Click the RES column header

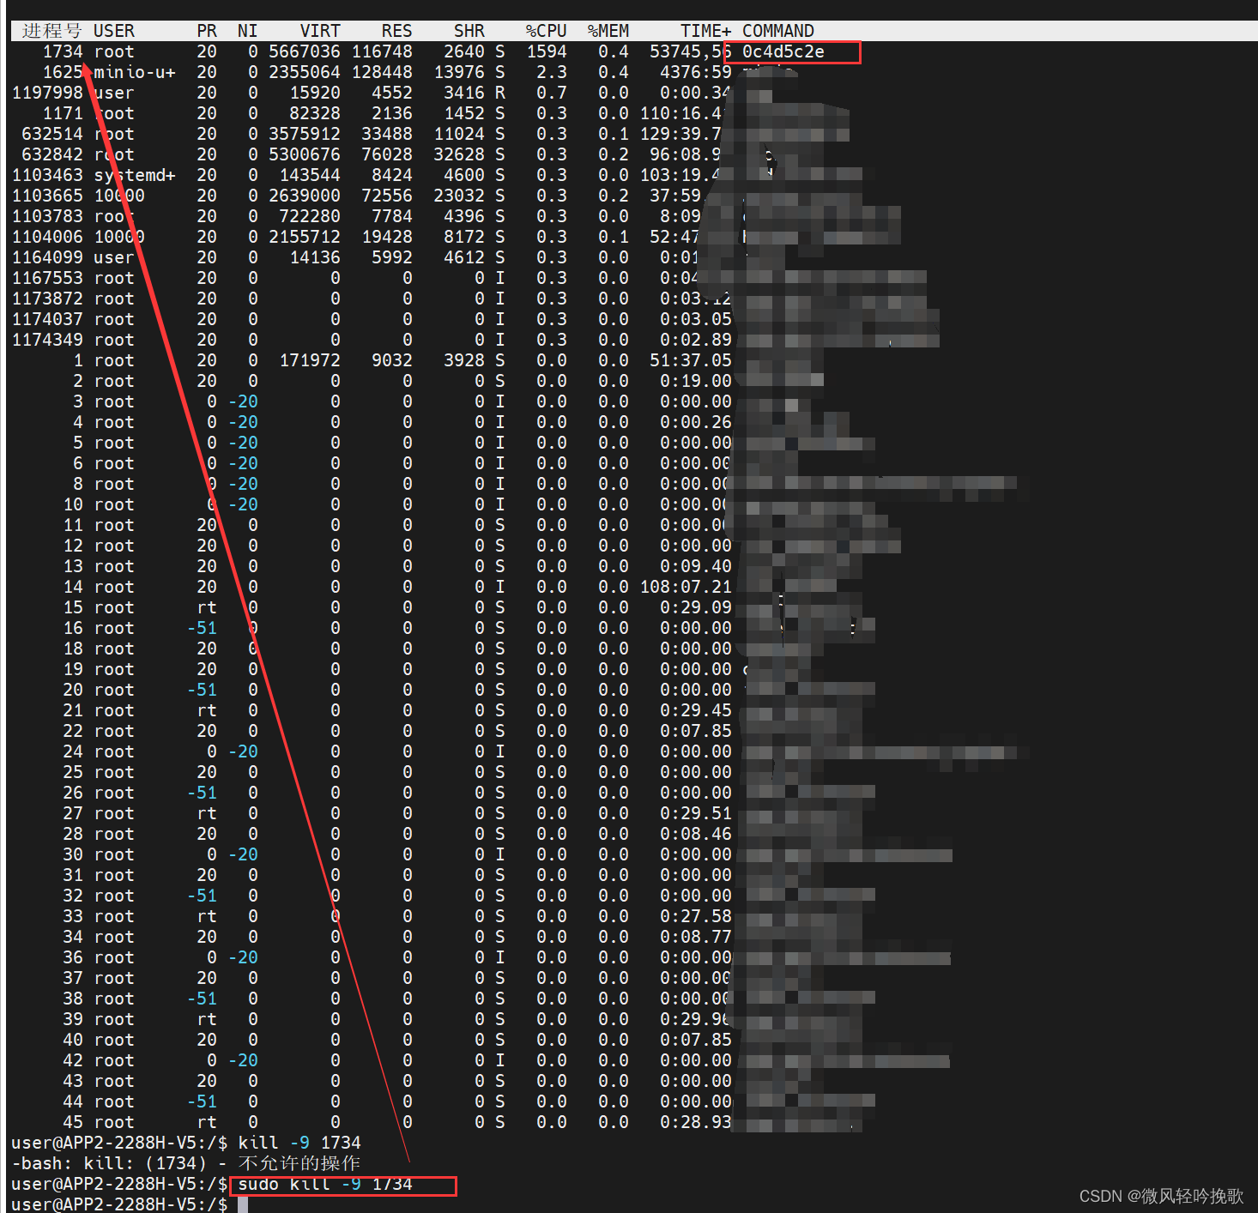(x=396, y=31)
